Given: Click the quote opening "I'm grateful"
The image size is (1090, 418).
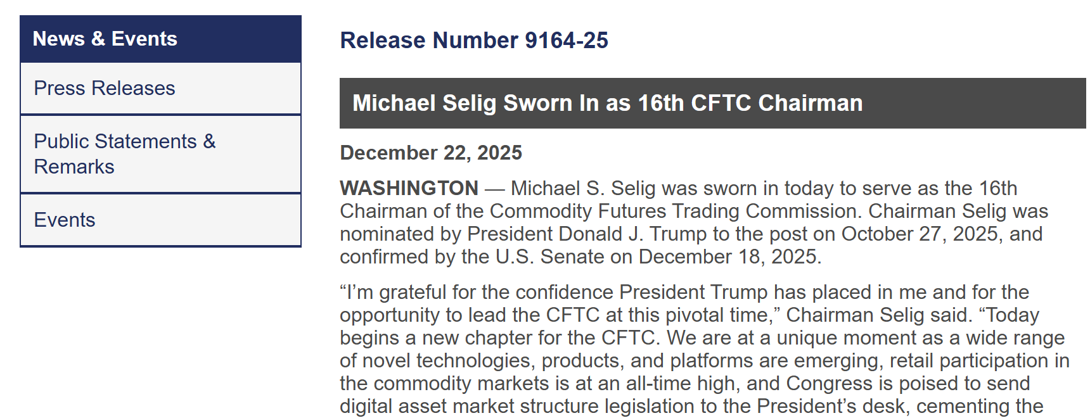Looking at the screenshot, I should point(394,292).
